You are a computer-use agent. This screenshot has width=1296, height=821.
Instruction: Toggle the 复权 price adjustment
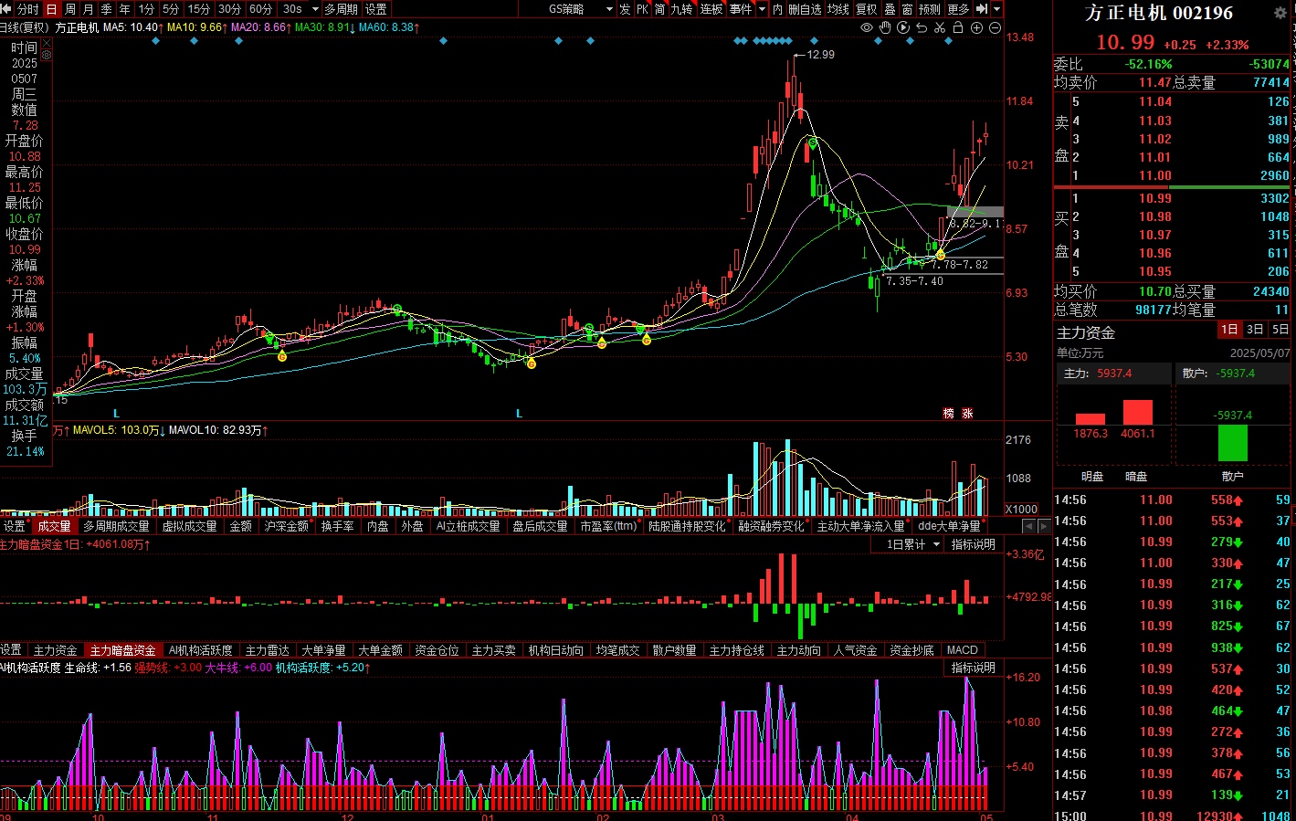pos(867,9)
